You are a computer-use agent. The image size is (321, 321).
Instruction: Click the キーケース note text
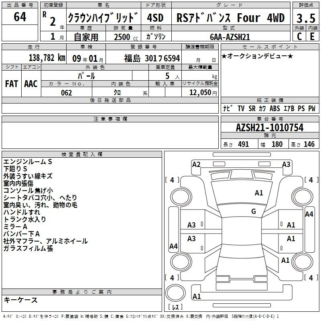pos(21,300)
